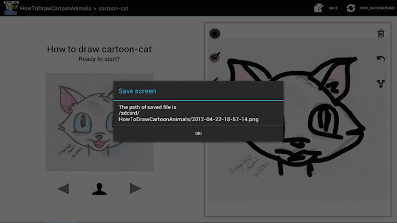Viewport: 397px width, 223px height.
Task: Click the cat drawing canvas area
Action: coord(297,119)
